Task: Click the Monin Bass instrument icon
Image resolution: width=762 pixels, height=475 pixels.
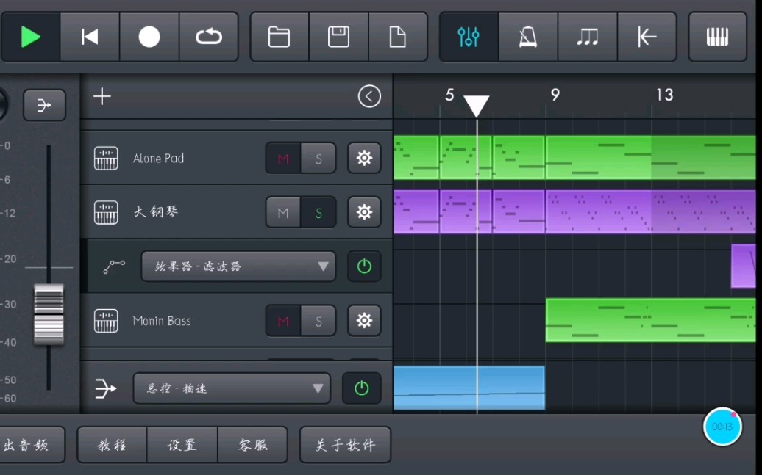Action: [x=106, y=321]
